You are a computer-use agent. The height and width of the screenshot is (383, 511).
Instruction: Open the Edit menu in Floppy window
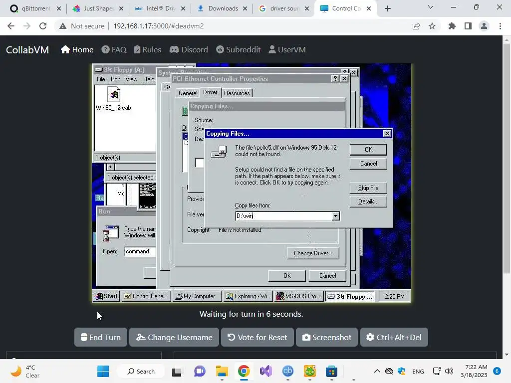(115, 79)
